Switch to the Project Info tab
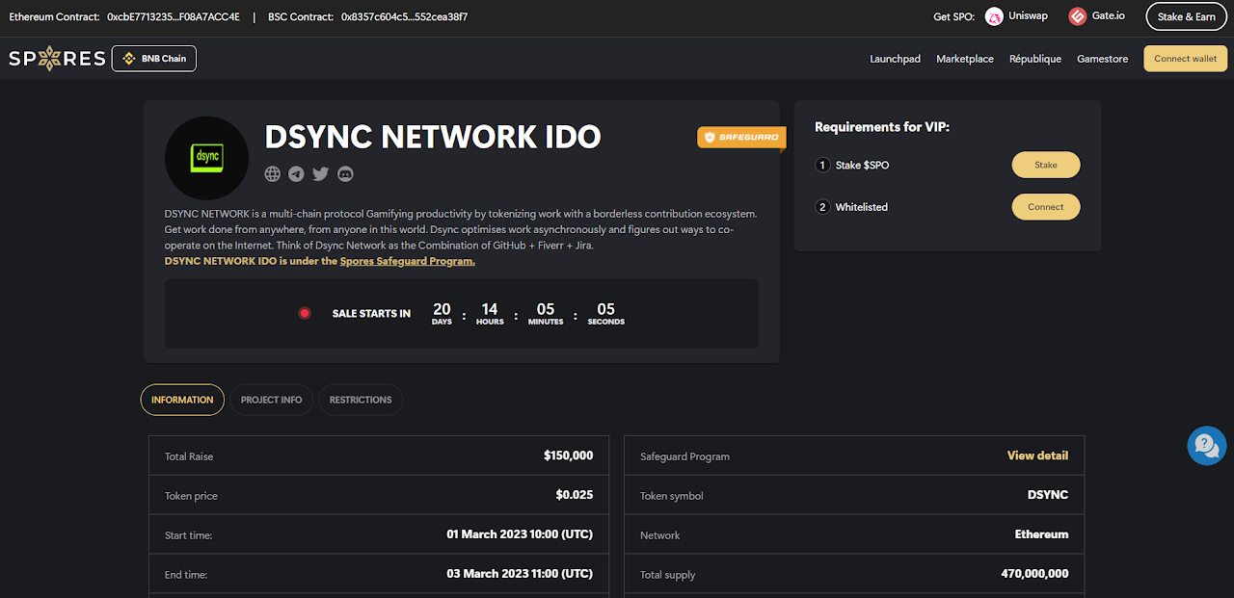This screenshot has width=1234, height=598. point(271,400)
